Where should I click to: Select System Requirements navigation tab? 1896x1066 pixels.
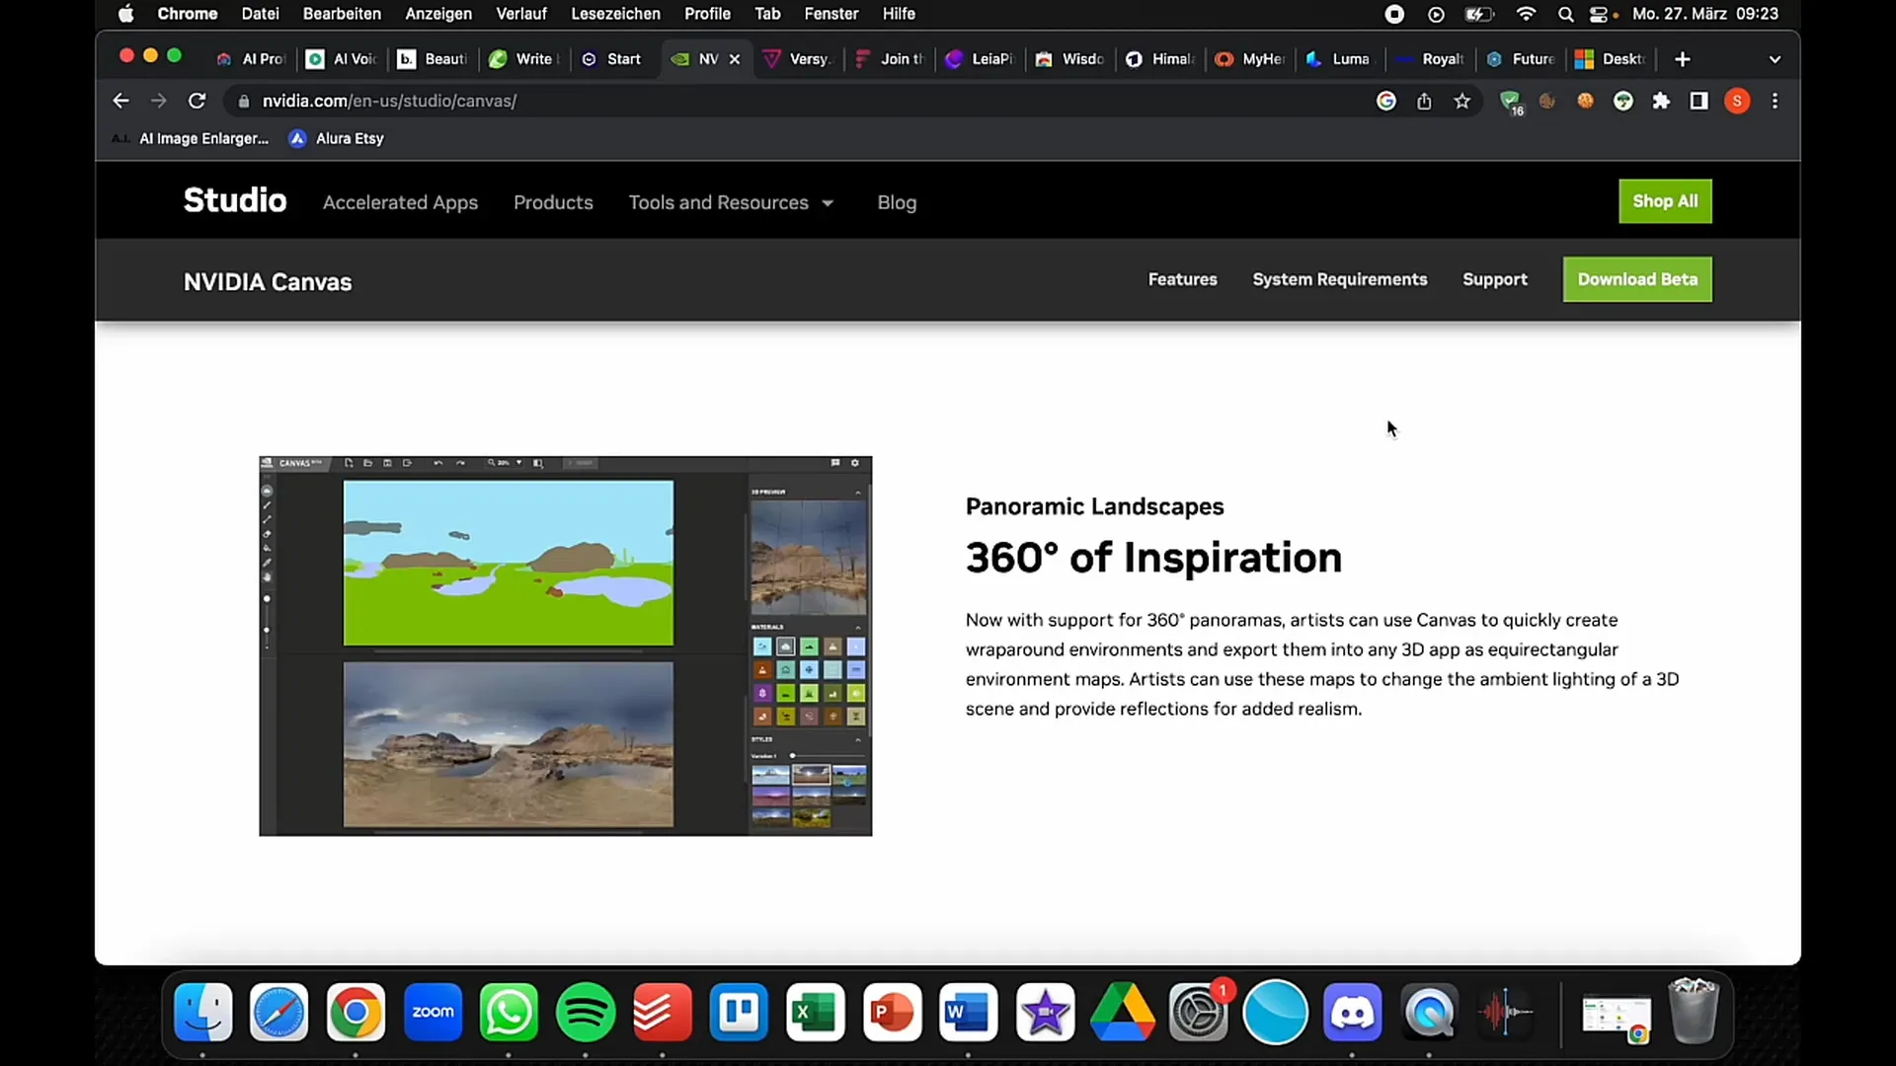(1339, 278)
